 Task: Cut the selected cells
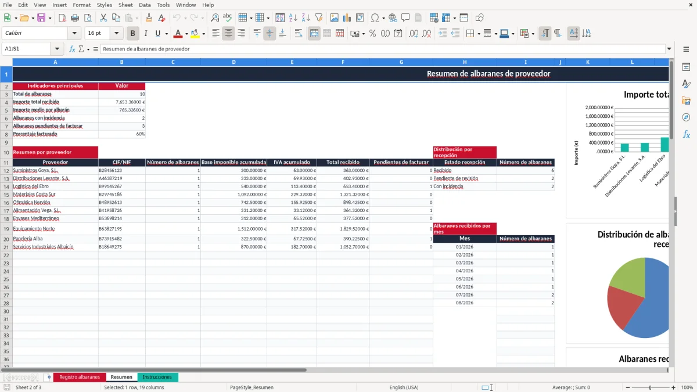click(x=103, y=18)
